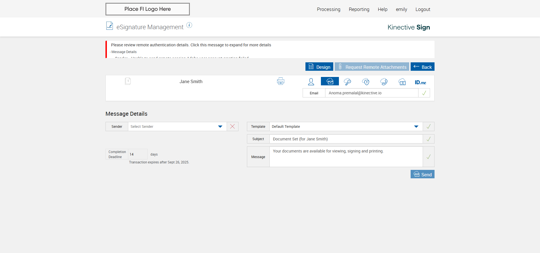Click the print icon beside Jane Smith
Image resolution: width=540 pixels, height=253 pixels.
[280, 81]
